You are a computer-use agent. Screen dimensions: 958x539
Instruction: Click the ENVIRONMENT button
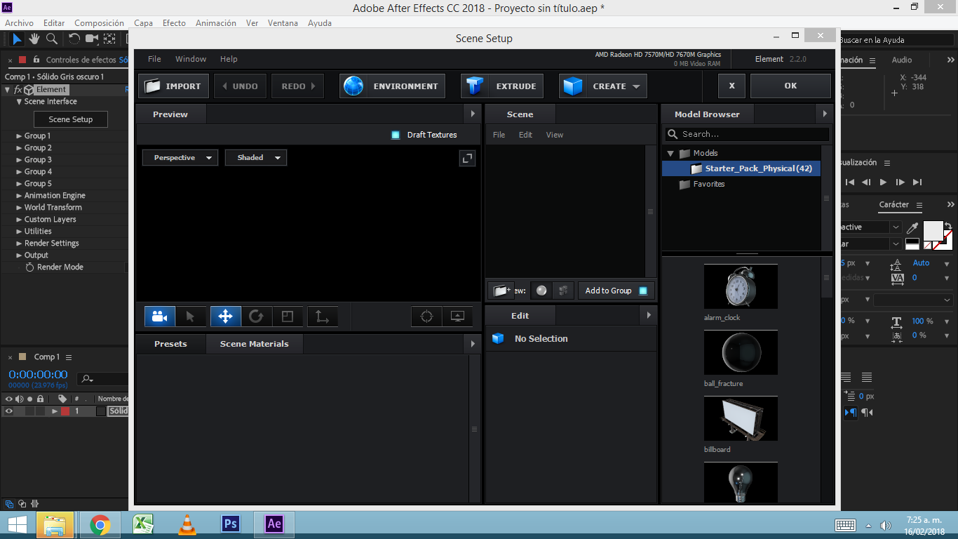coord(392,86)
